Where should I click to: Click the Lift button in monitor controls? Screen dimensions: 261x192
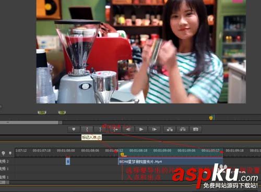click(x=170, y=130)
